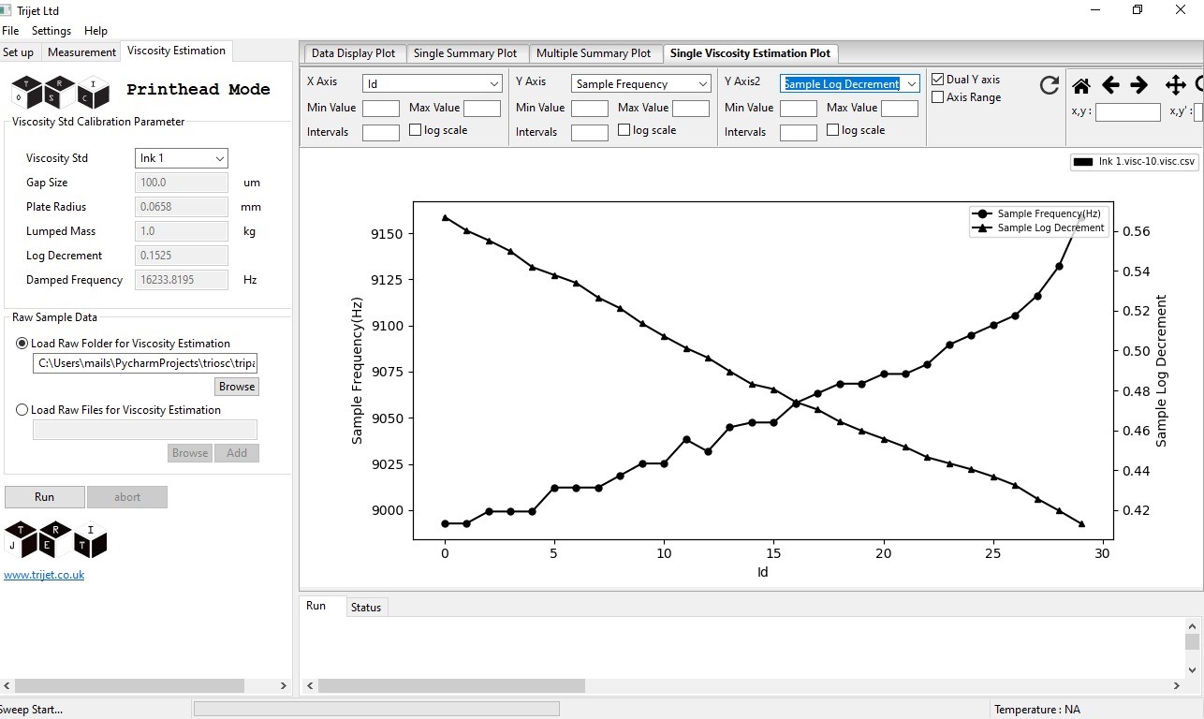Select the Pan axes tool
The width and height of the screenshot is (1204, 719).
(x=1175, y=86)
